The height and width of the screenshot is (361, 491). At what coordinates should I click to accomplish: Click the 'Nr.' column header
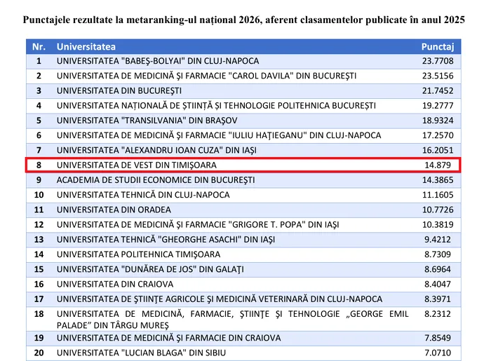pos(39,47)
